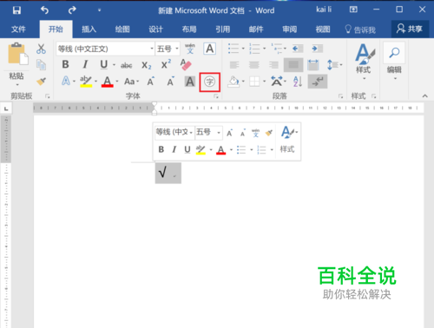Click the 粘贴 paste button
The height and width of the screenshot is (328, 434).
tap(17, 63)
